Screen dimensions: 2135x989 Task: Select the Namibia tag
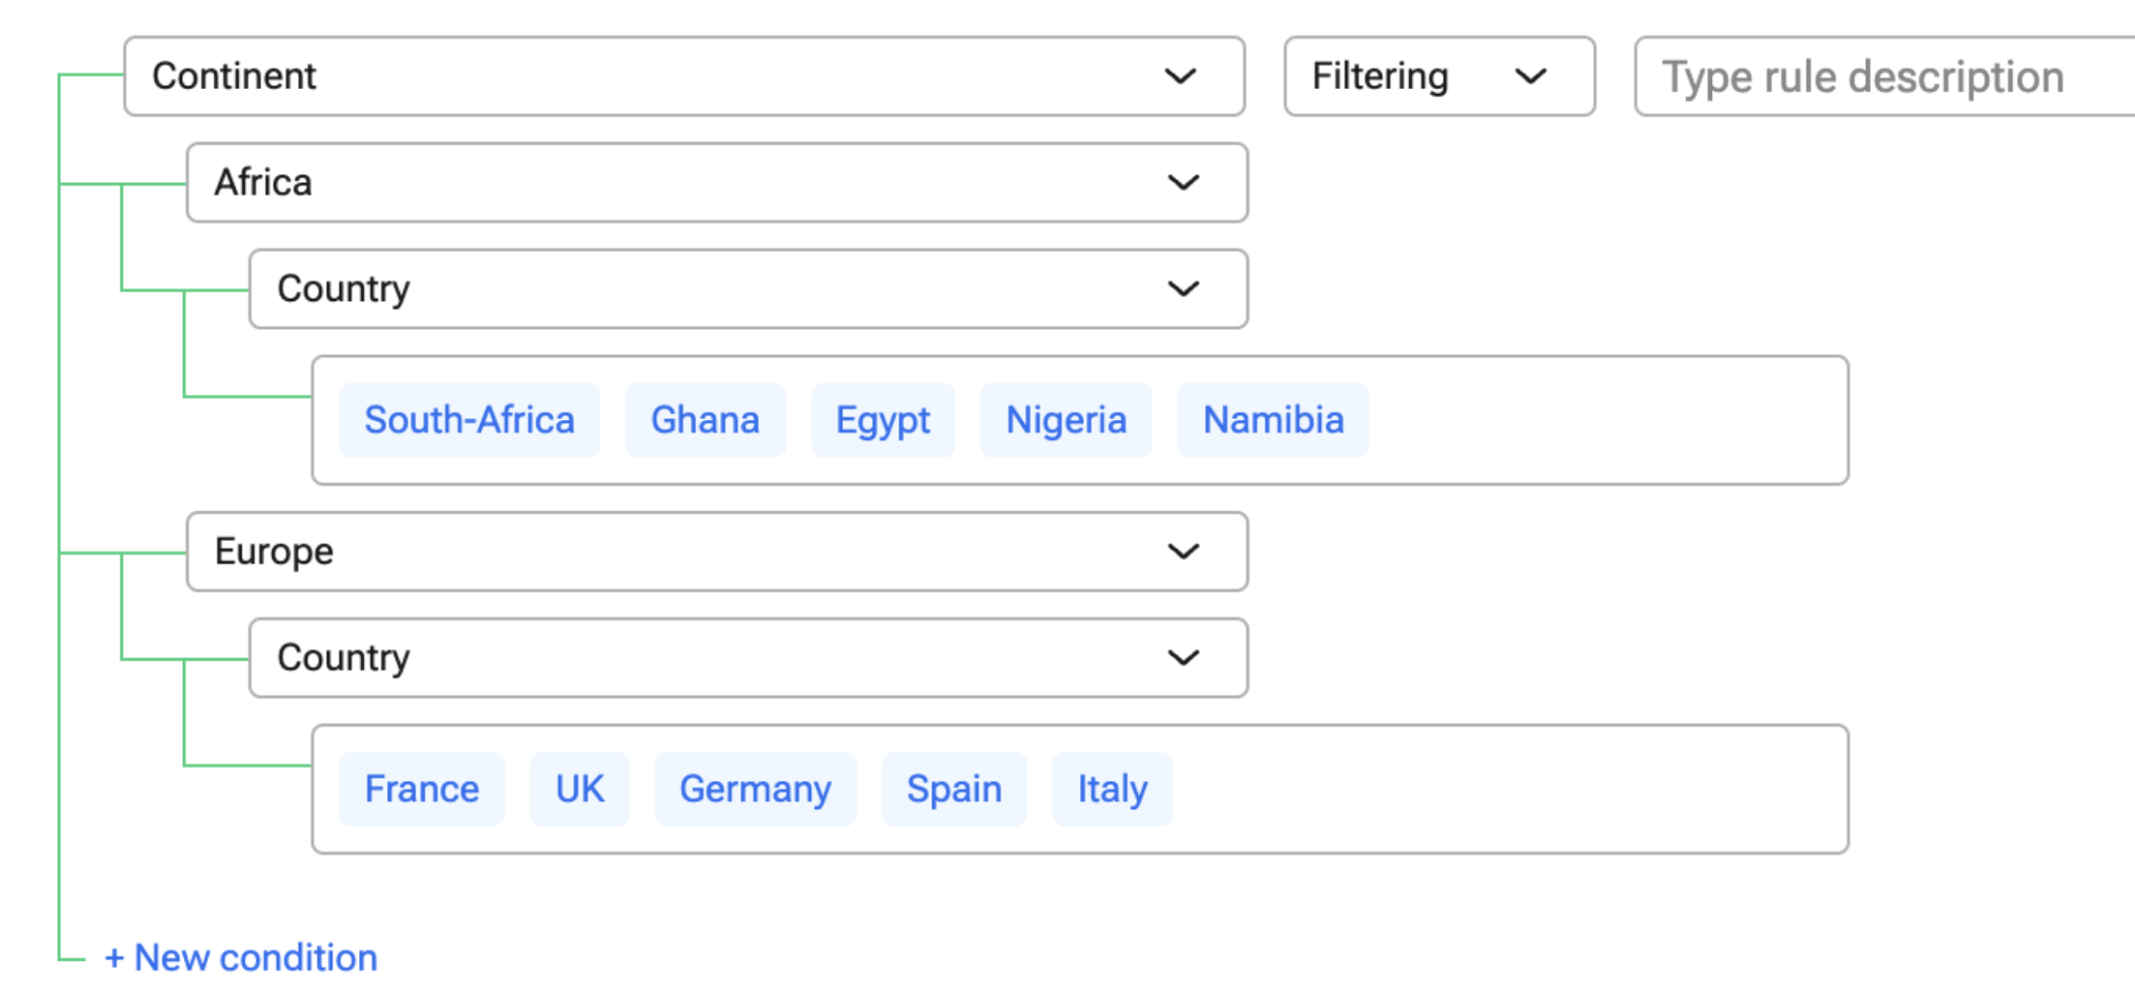[x=1273, y=420]
